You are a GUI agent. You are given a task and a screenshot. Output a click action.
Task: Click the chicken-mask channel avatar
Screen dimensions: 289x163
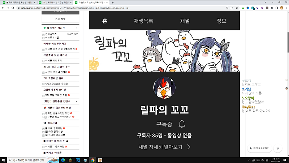[x=164, y=87]
